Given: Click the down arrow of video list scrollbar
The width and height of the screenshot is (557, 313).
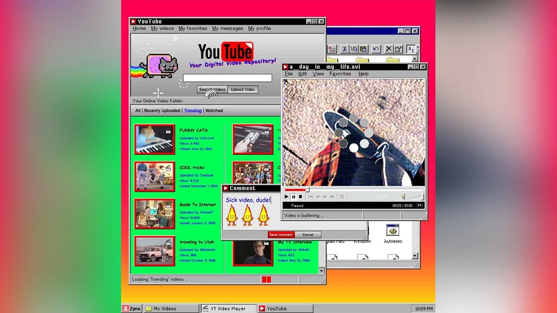Looking at the screenshot, I should 321,270.
